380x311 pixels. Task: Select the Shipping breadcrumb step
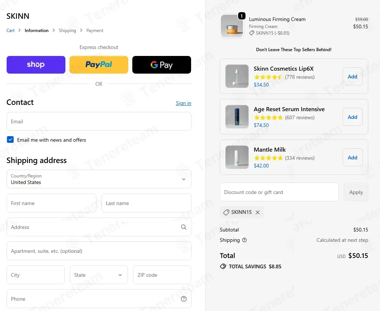[67, 31]
